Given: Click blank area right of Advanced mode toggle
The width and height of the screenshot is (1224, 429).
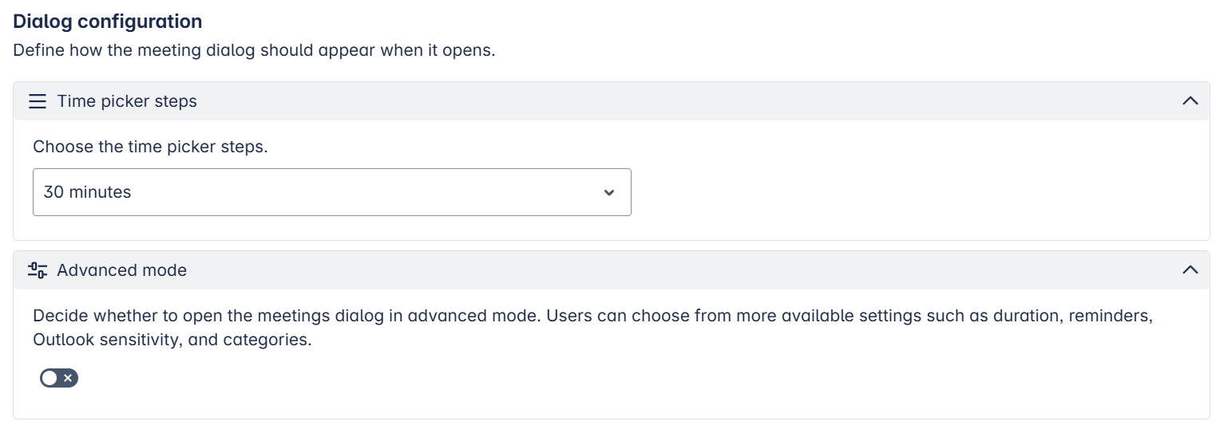Looking at the screenshot, I should click(559, 378).
